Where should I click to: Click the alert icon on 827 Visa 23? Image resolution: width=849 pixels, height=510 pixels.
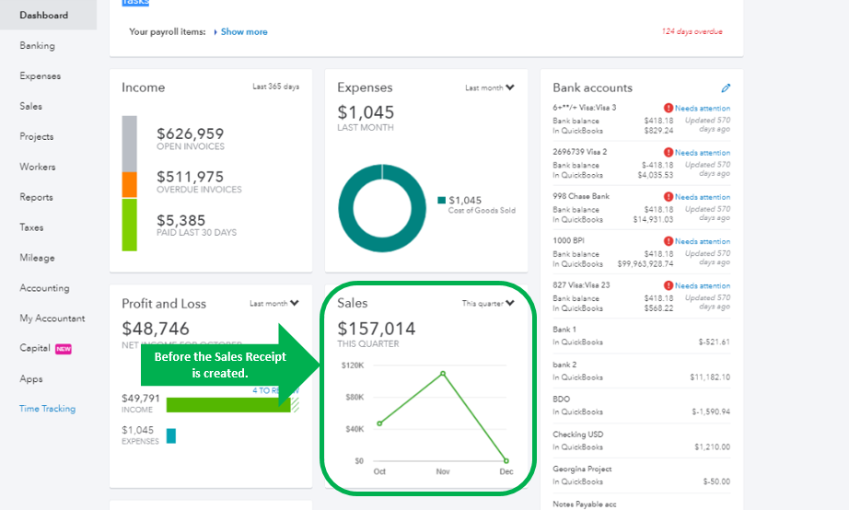(669, 285)
